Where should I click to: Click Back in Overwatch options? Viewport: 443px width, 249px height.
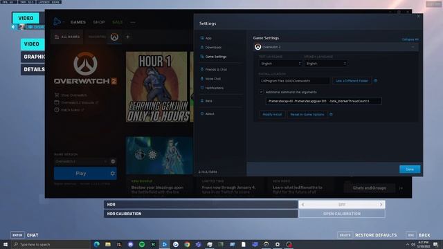coord(424,235)
